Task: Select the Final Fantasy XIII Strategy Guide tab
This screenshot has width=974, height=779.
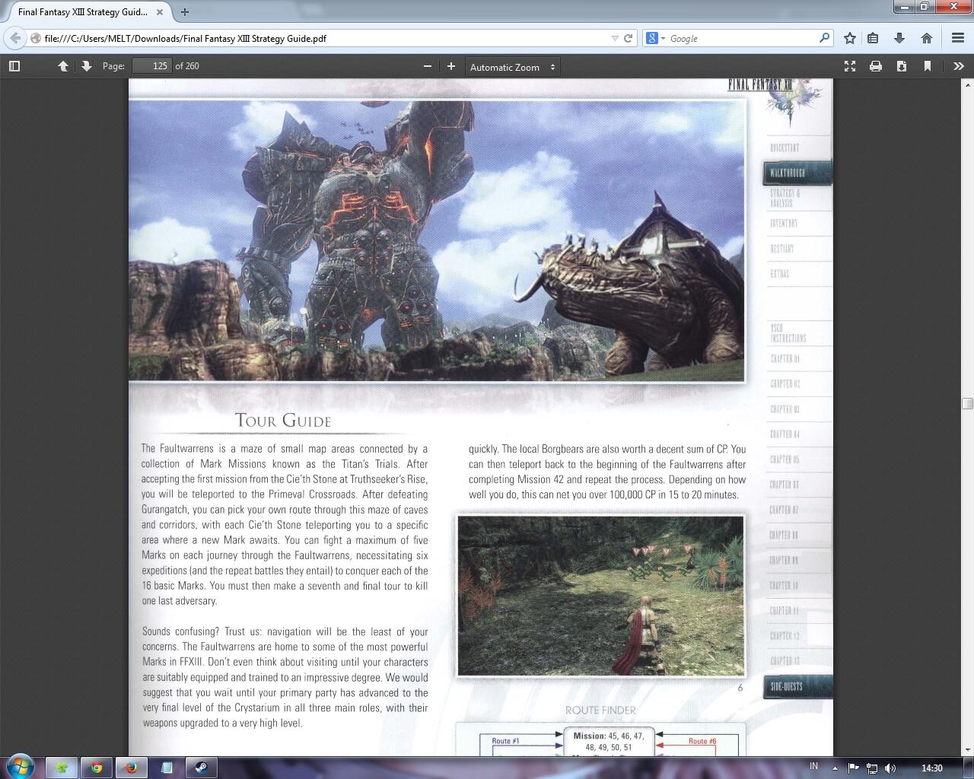Action: [82, 12]
